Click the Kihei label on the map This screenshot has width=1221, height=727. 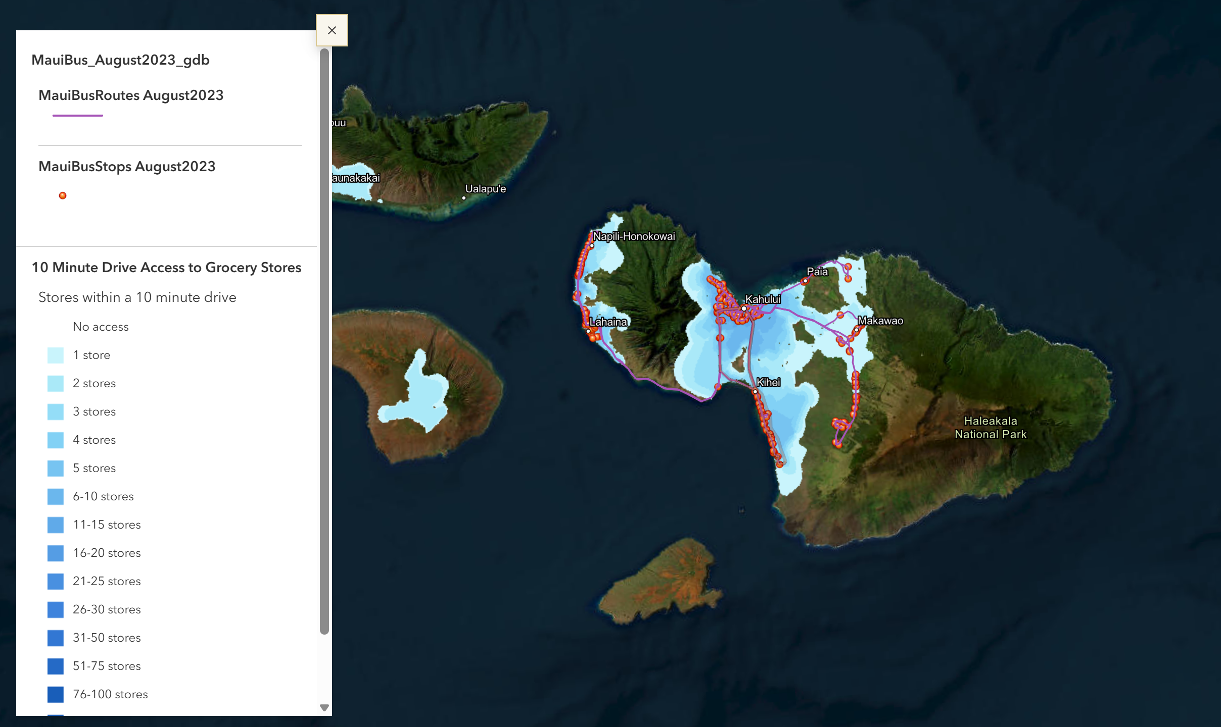tap(768, 382)
